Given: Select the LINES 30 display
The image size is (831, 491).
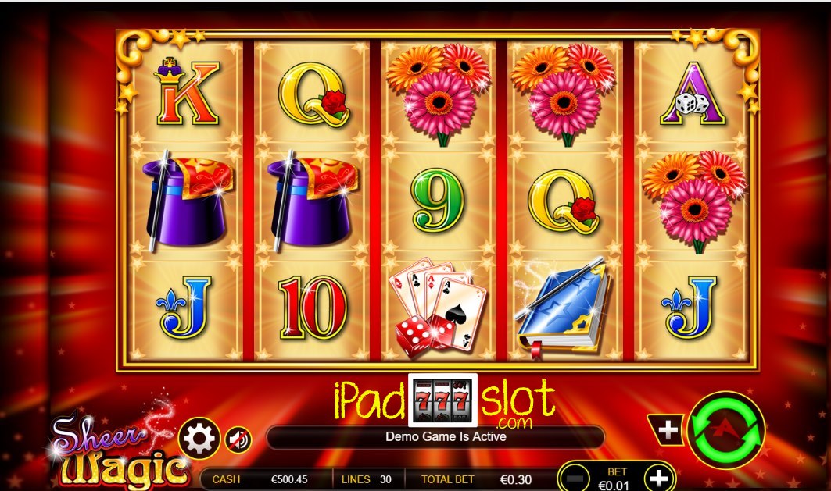Looking at the screenshot, I should pos(366,479).
